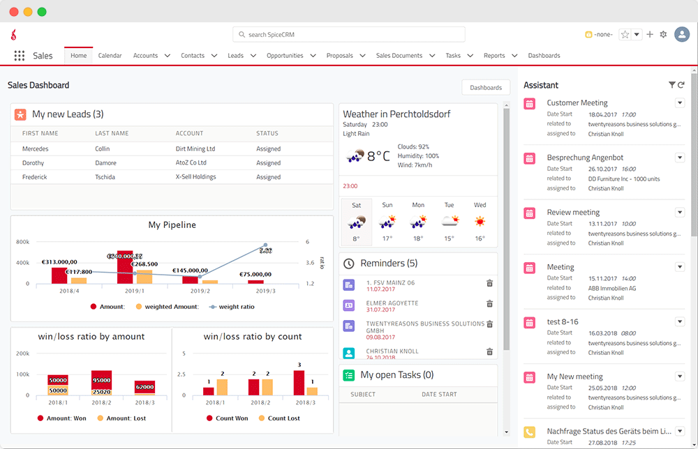Open the favorites dropdown arrow
Screen dimensions: 698x449
point(637,35)
